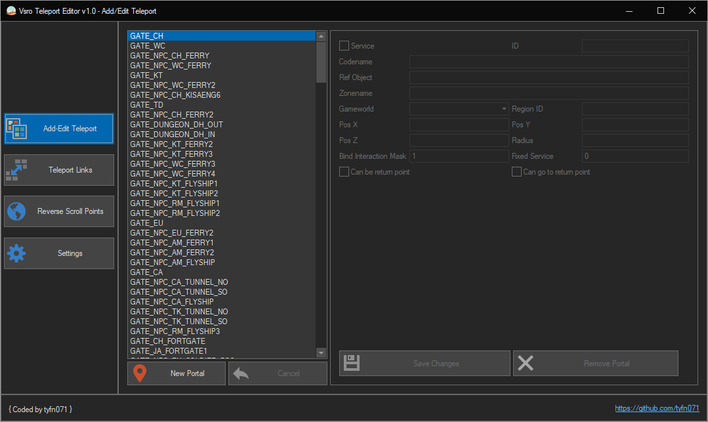Check the Can go to return point option
708x422 pixels.
coord(516,172)
